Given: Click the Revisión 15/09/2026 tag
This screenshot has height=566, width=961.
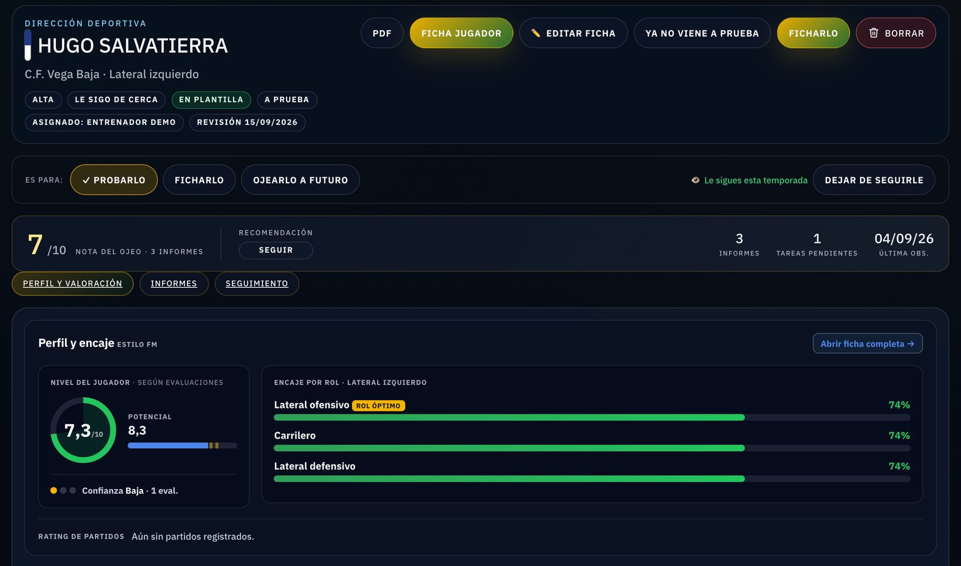Looking at the screenshot, I should [x=247, y=122].
